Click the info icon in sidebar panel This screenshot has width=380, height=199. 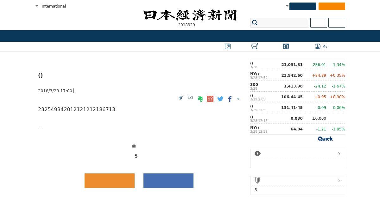coord(257,154)
